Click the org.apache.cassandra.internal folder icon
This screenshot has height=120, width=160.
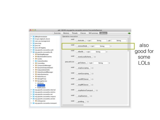coord(33,90)
